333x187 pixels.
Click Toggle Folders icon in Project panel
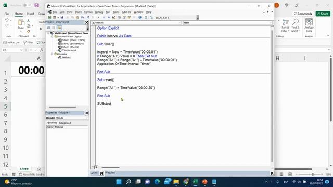click(59, 28)
